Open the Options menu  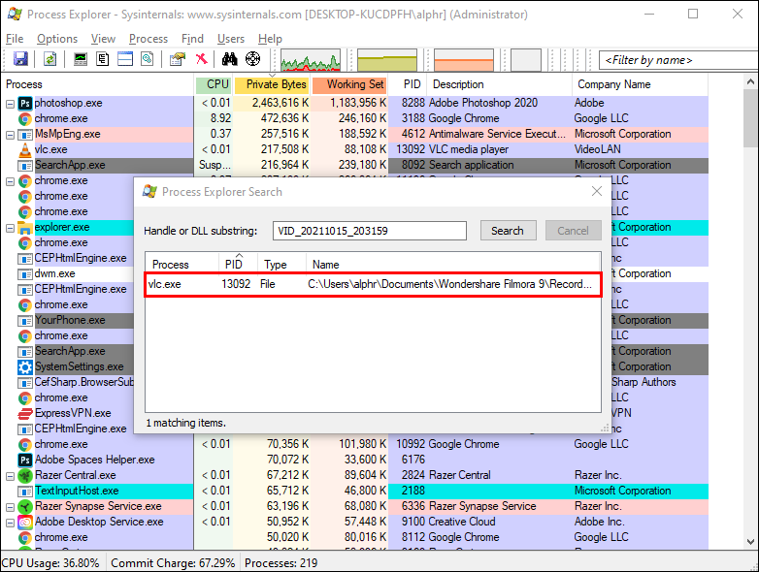tap(57, 39)
